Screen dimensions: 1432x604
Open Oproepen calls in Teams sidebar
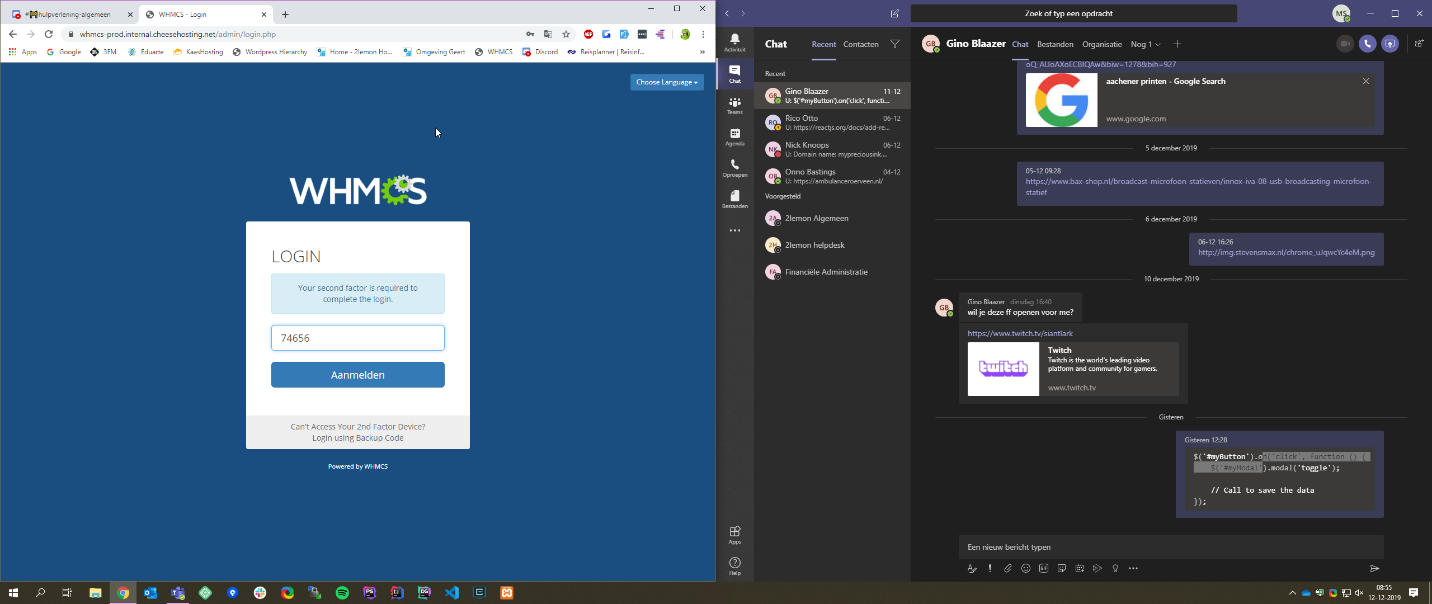tap(734, 168)
